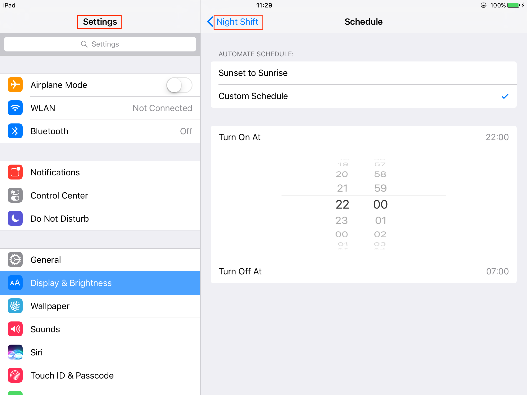Toggle the Airplane Mode switch
The image size is (527, 395).
[x=179, y=85]
